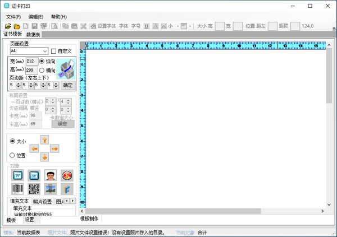Open print preview magnifier icon
The image size is (337, 237).
tap(54, 26)
